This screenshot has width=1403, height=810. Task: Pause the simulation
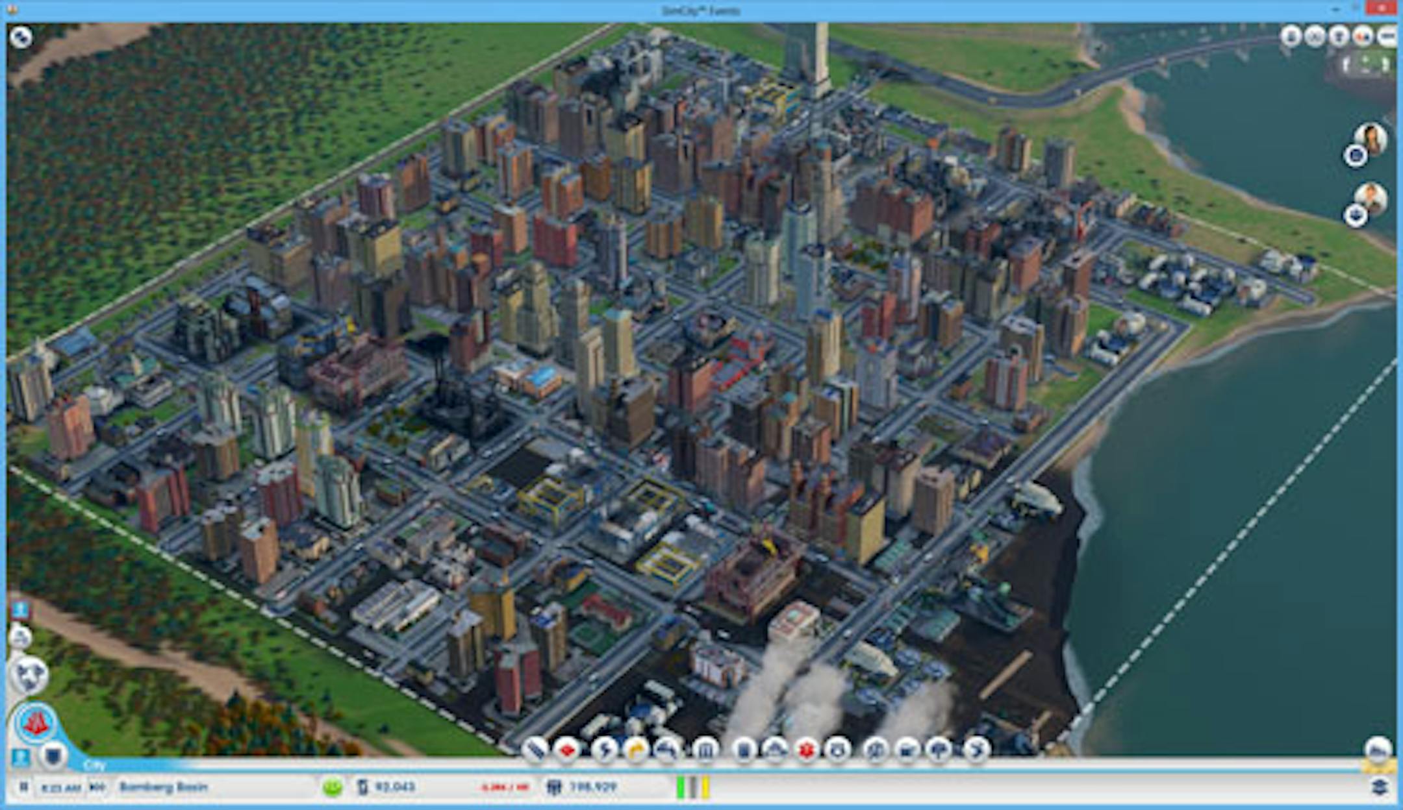24,787
